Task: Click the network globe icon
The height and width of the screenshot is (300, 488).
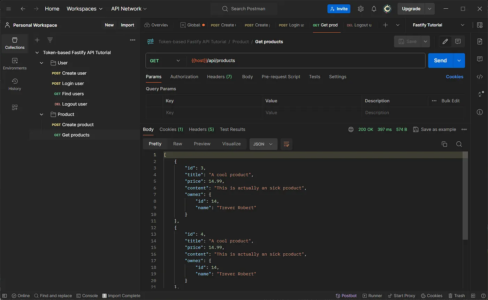Action: click(351, 129)
